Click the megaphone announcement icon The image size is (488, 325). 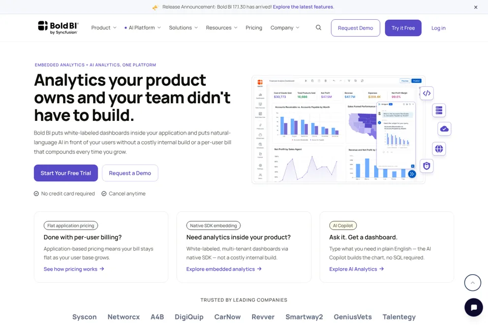pos(156,7)
